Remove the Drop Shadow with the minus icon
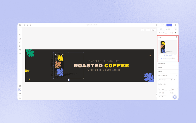The width and height of the screenshot is (196, 123). [176, 80]
